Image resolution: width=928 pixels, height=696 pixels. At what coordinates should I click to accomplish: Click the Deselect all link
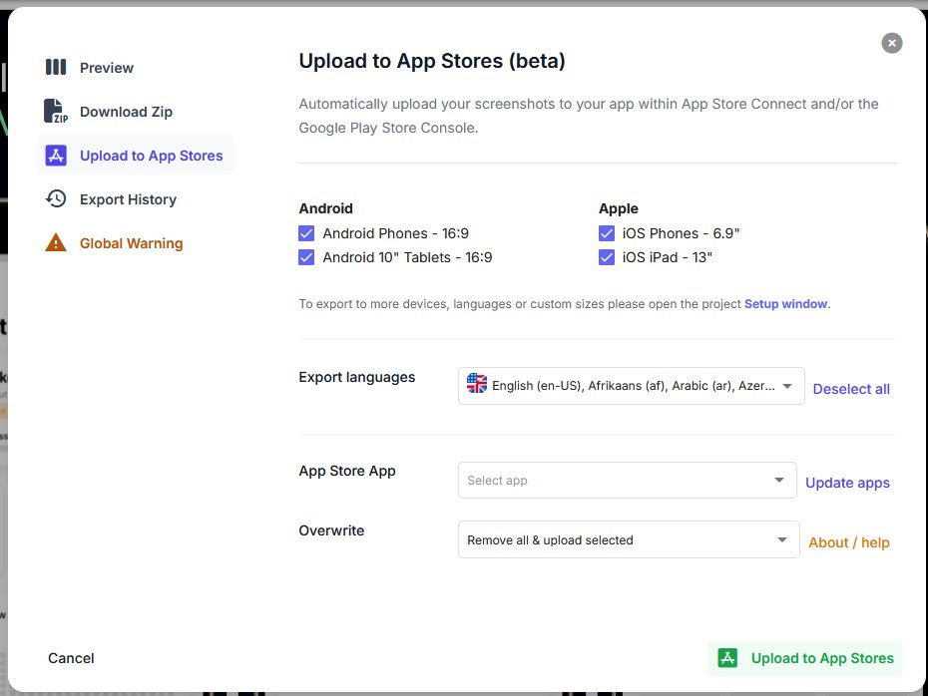pyautogui.click(x=851, y=389)
